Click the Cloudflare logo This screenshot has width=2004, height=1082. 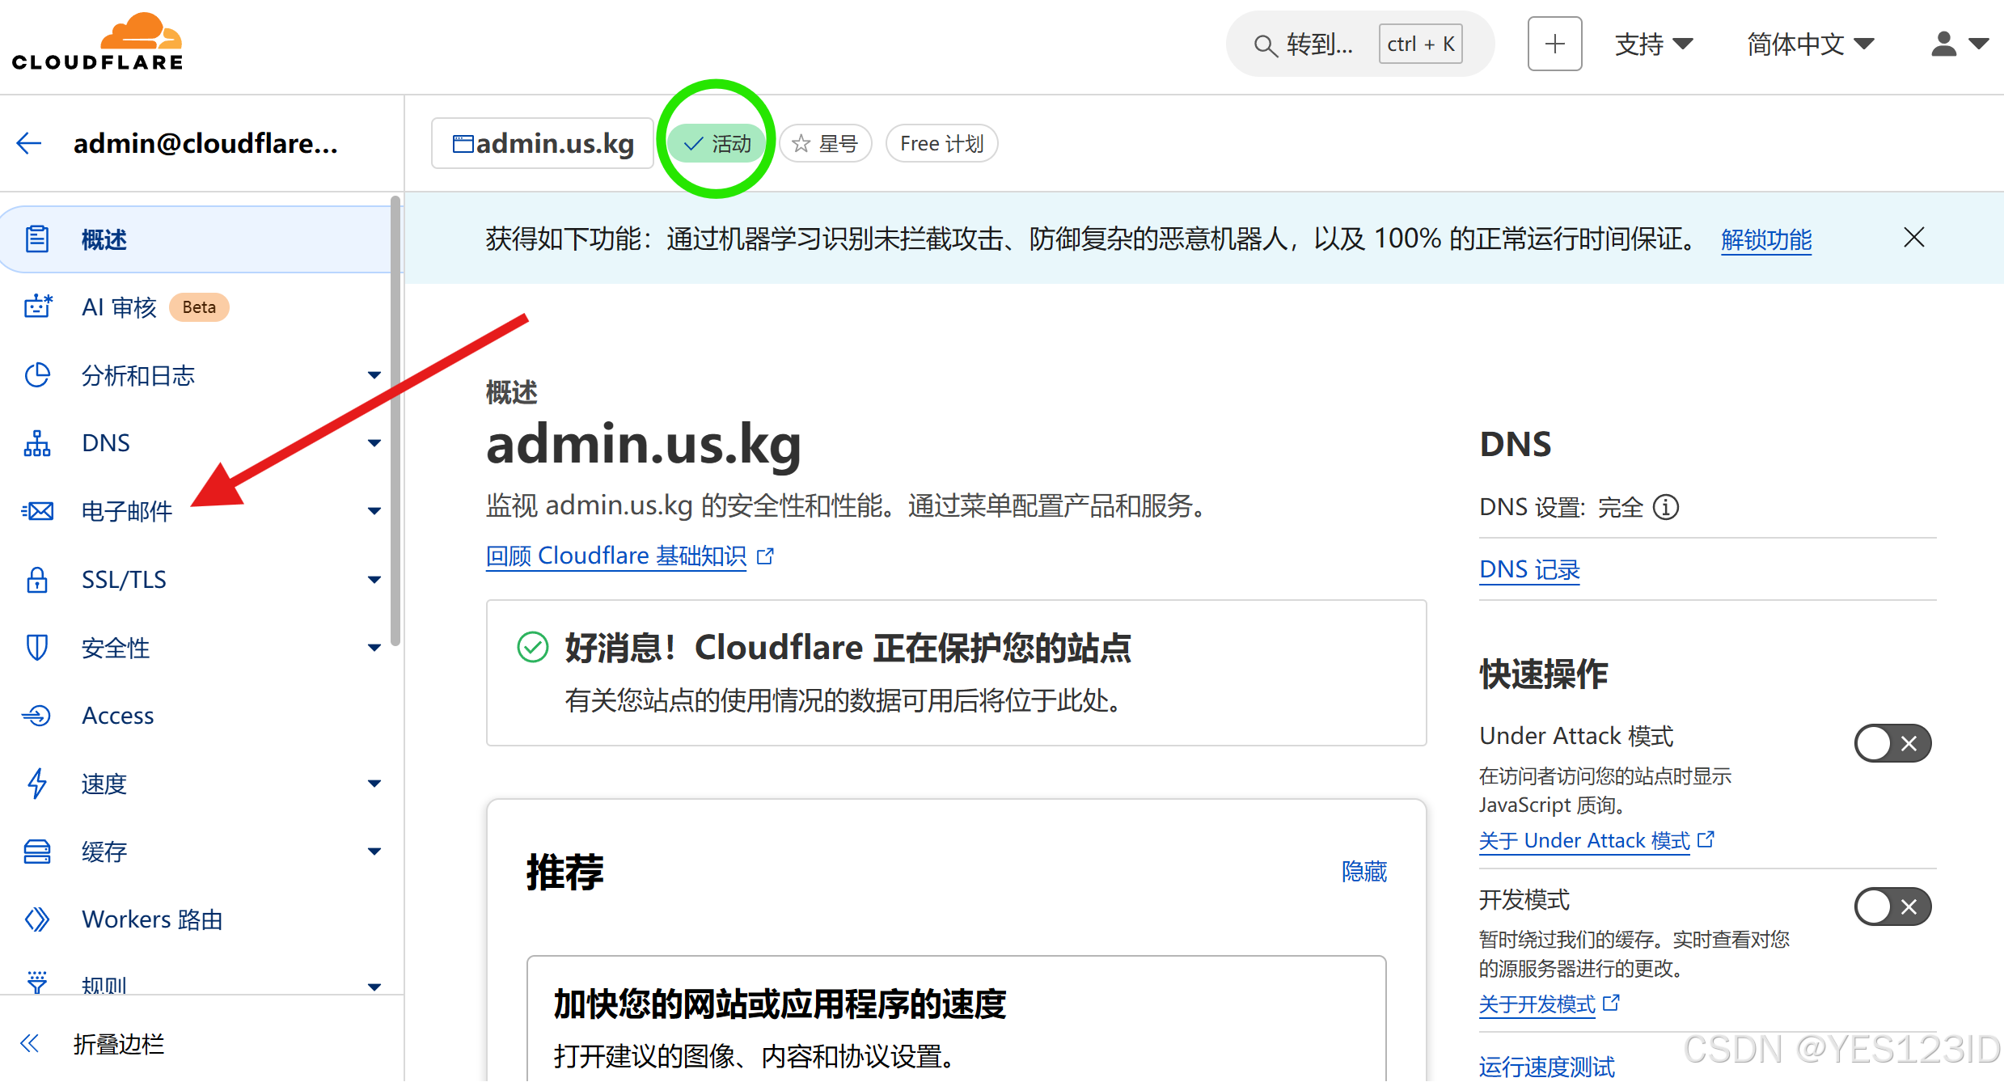[x=97, y=42]
